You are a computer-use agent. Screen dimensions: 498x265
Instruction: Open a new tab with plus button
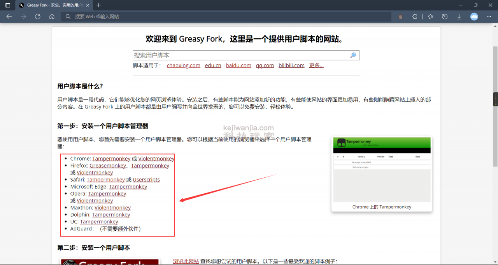coord(99,5)
